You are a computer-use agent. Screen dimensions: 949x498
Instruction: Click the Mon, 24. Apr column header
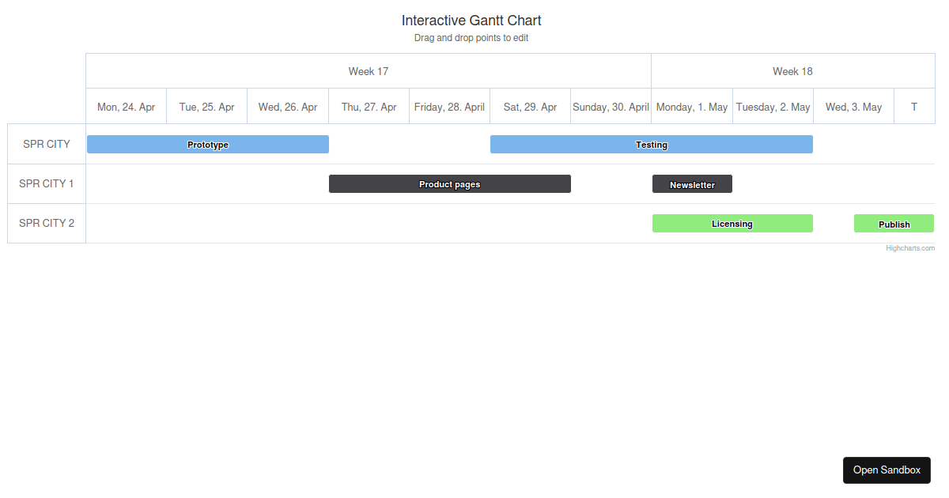click(126, 106)
